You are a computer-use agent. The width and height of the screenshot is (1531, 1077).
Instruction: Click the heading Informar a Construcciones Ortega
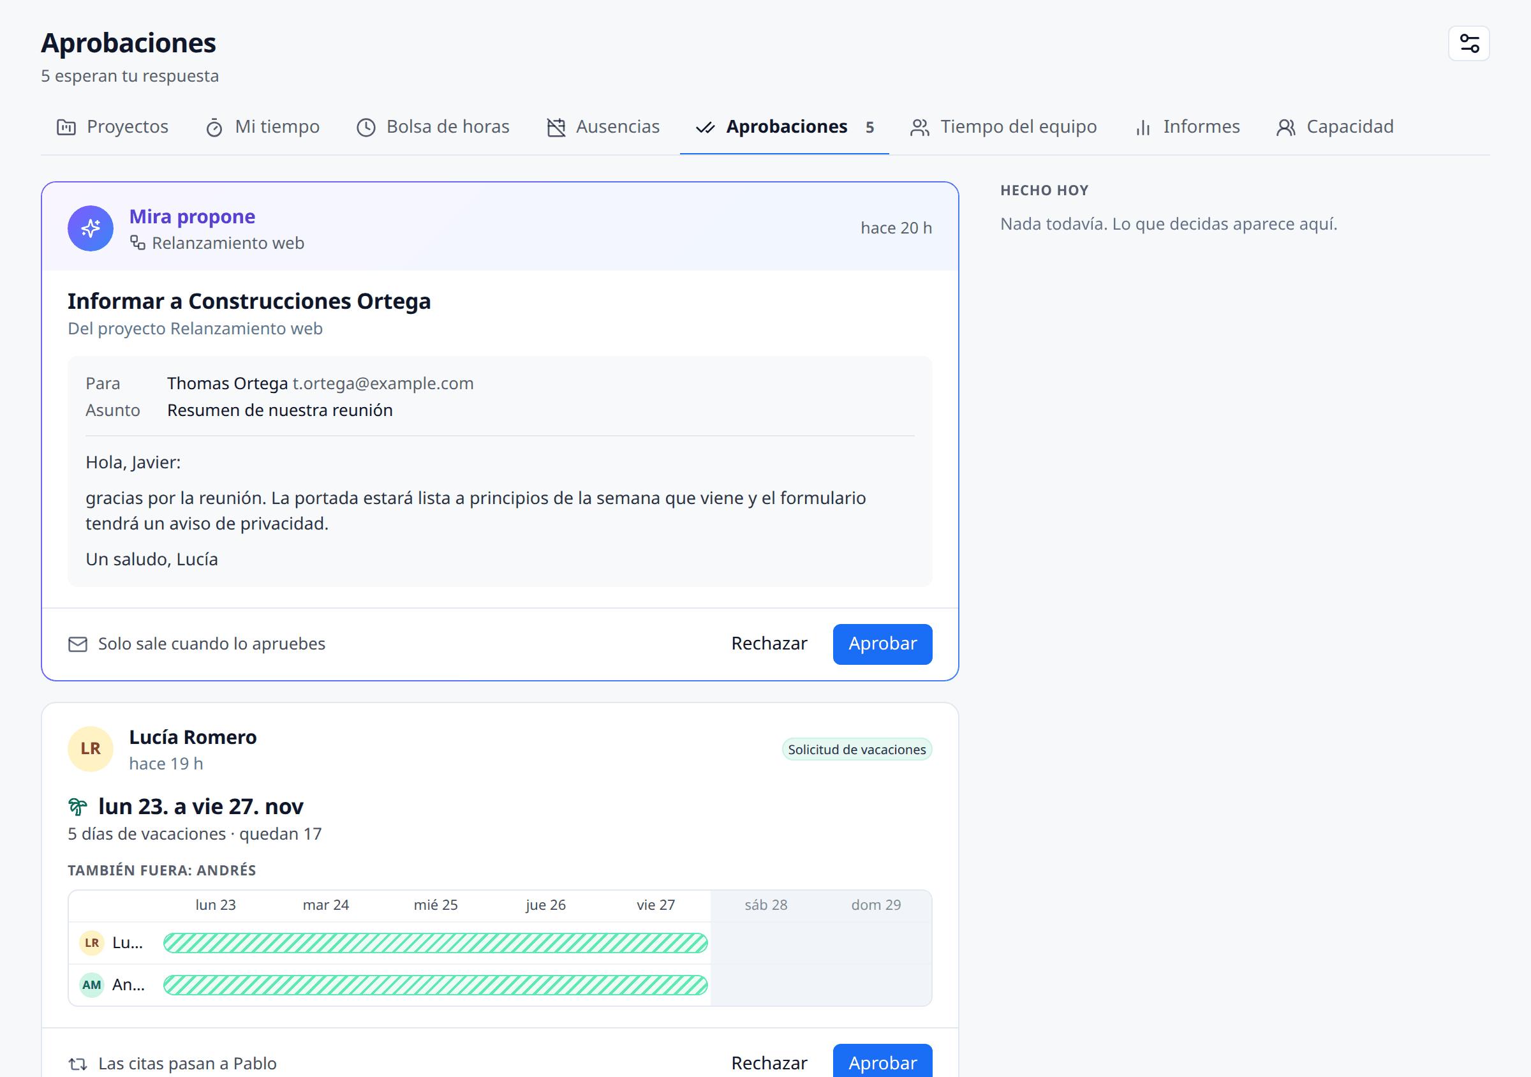point(249,301)
